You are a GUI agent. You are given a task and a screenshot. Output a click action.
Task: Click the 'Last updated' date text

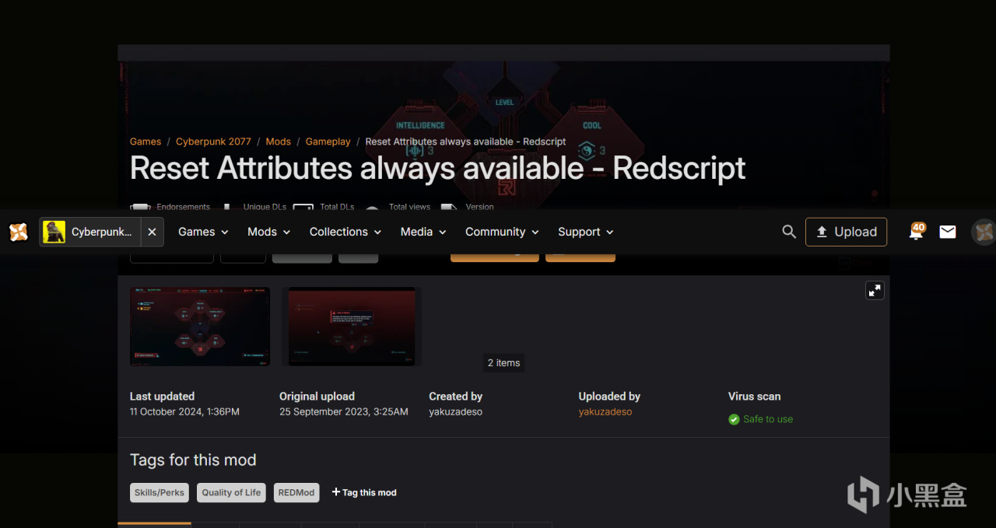pyautogui.click(x=184, y=412)
